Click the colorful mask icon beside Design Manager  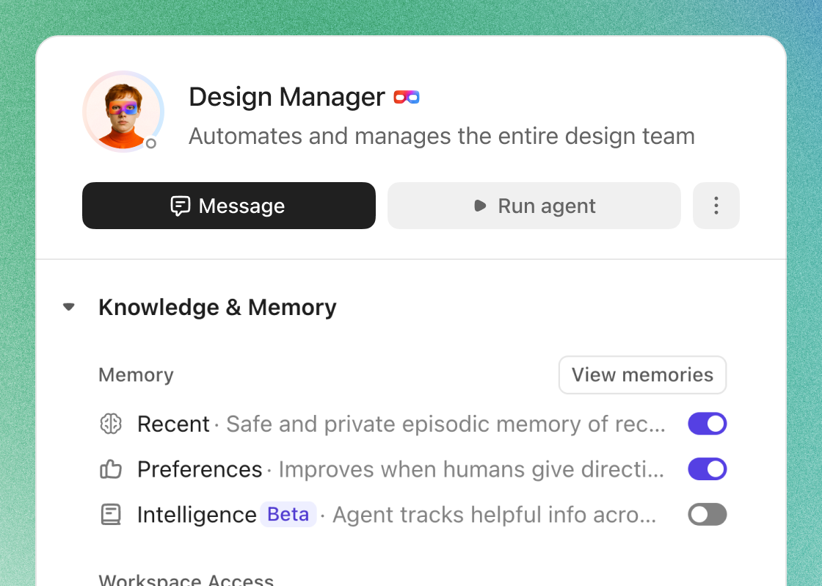point(407,97)
